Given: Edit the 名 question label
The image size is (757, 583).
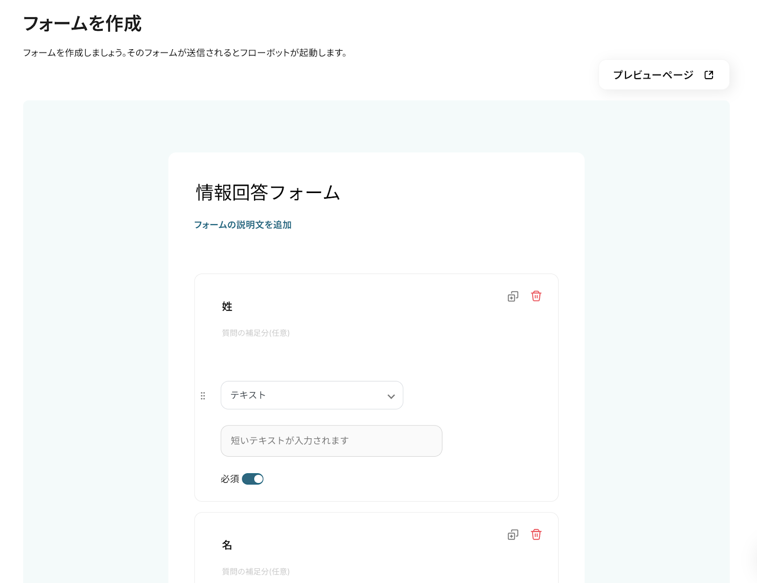Looking at the screenshot, I should [227, 545].
